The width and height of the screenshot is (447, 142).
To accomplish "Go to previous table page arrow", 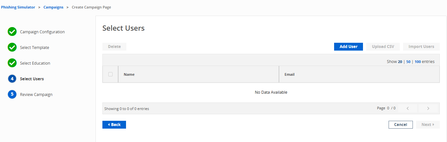I will [x=408, y=108].
